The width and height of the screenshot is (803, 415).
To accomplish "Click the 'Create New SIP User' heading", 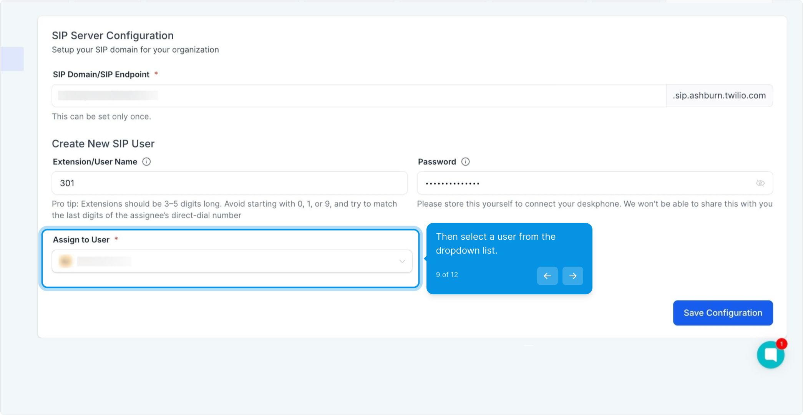I will [103, 144].
